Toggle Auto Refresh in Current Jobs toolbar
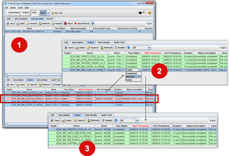The image size is (229, 156). point(82,24)
